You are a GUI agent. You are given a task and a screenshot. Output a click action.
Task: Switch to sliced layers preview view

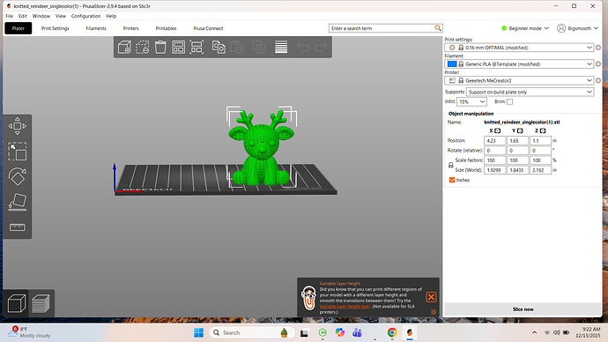pos(41,303)
